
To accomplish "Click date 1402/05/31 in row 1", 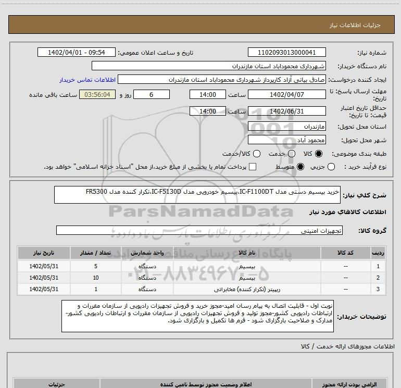I will (44, 266).
